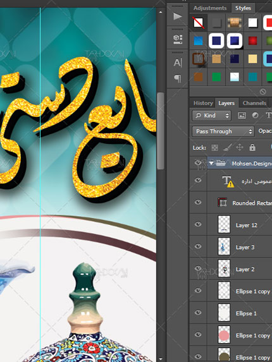Open the Actions panel play icon
272x362 pixels.
[178, 16]
